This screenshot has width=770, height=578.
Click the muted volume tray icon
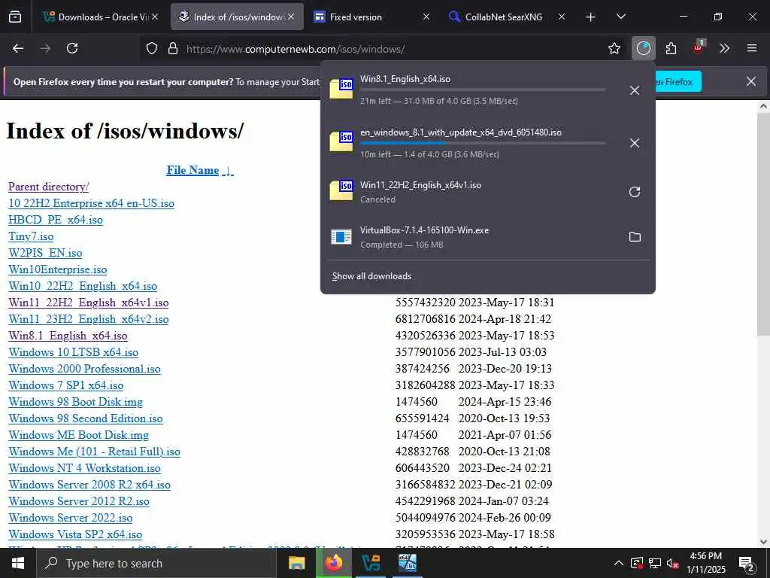(673, 563)
